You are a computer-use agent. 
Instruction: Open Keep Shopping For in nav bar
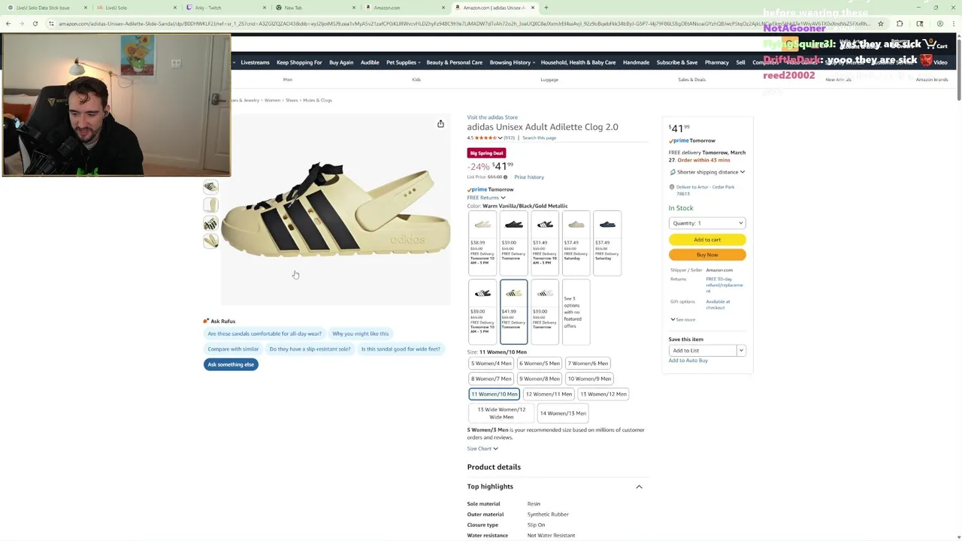(x=299, y=62)
